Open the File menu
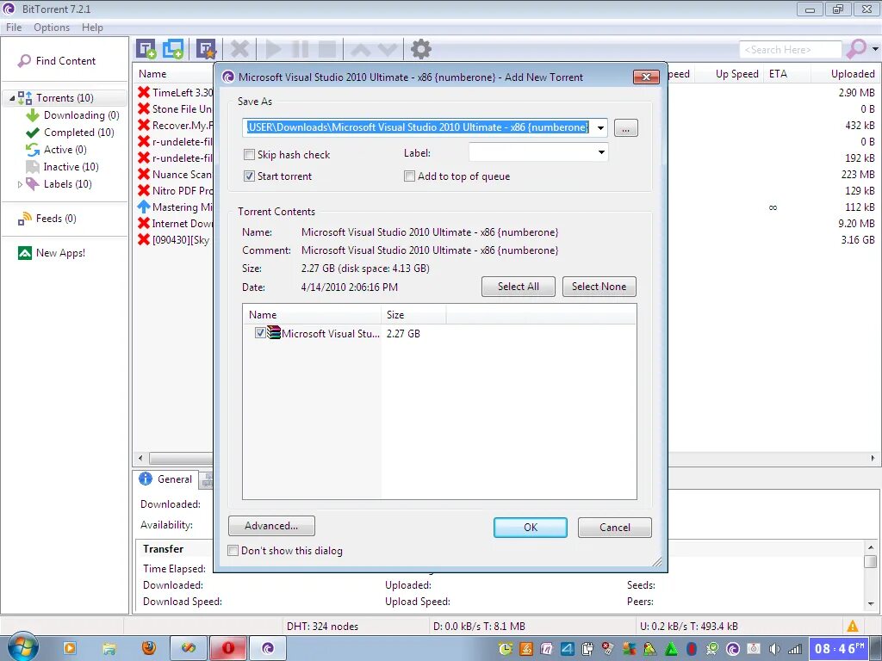 pyautogui.click(x=14, y=28)
